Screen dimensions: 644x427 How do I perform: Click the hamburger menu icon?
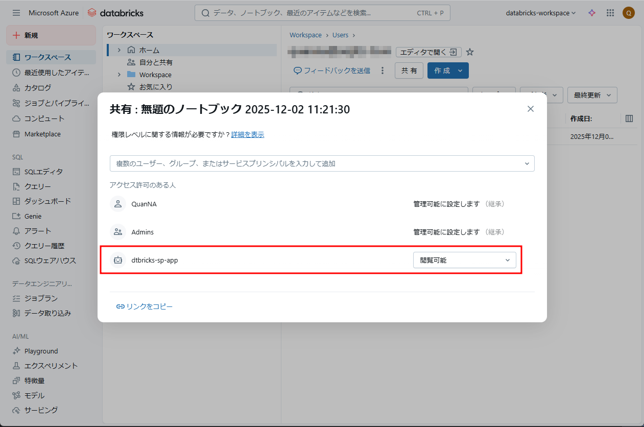click(x=16, y=13)
